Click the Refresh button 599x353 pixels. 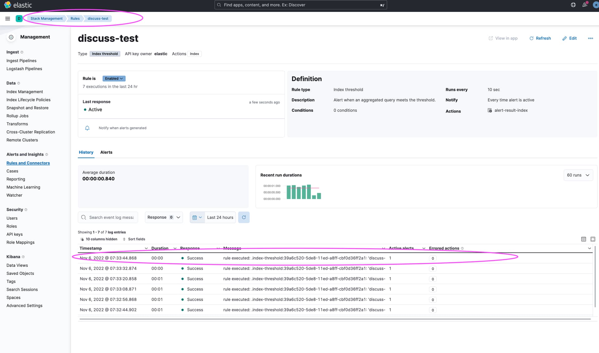540,38
